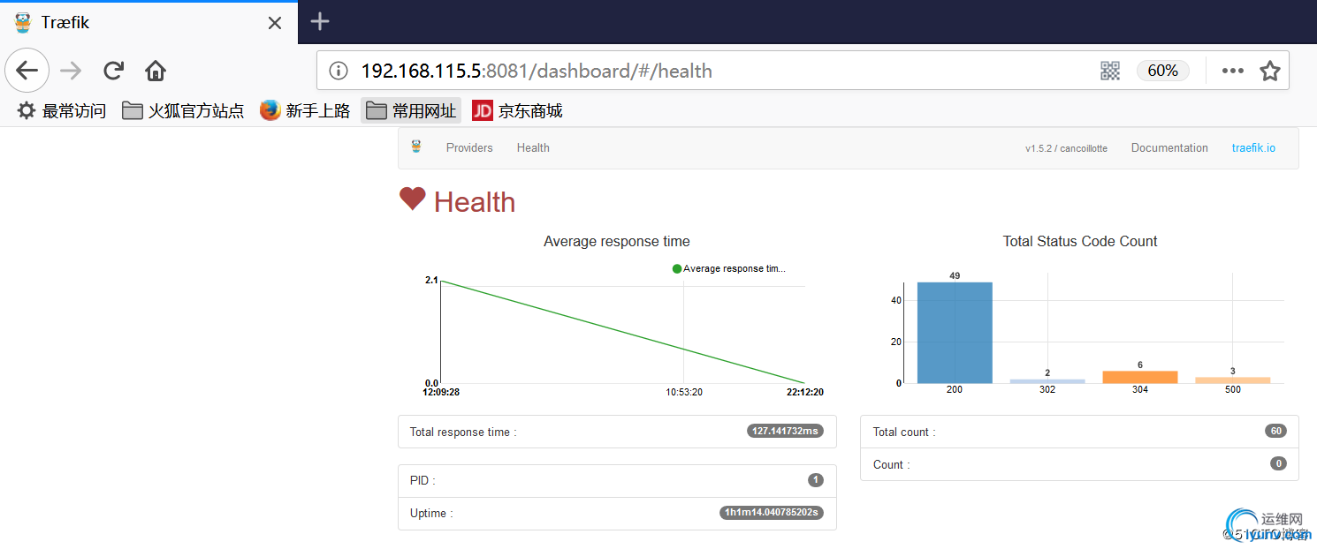
Task: Click the 22:12:20 time axis label
Action: (804, 392)
